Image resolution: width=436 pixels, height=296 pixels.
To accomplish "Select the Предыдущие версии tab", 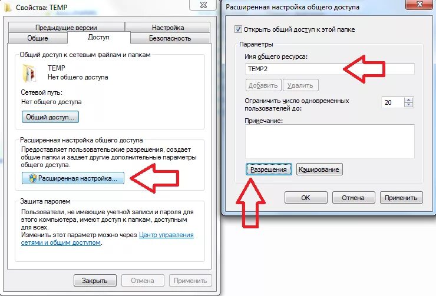I will (66, 28).
